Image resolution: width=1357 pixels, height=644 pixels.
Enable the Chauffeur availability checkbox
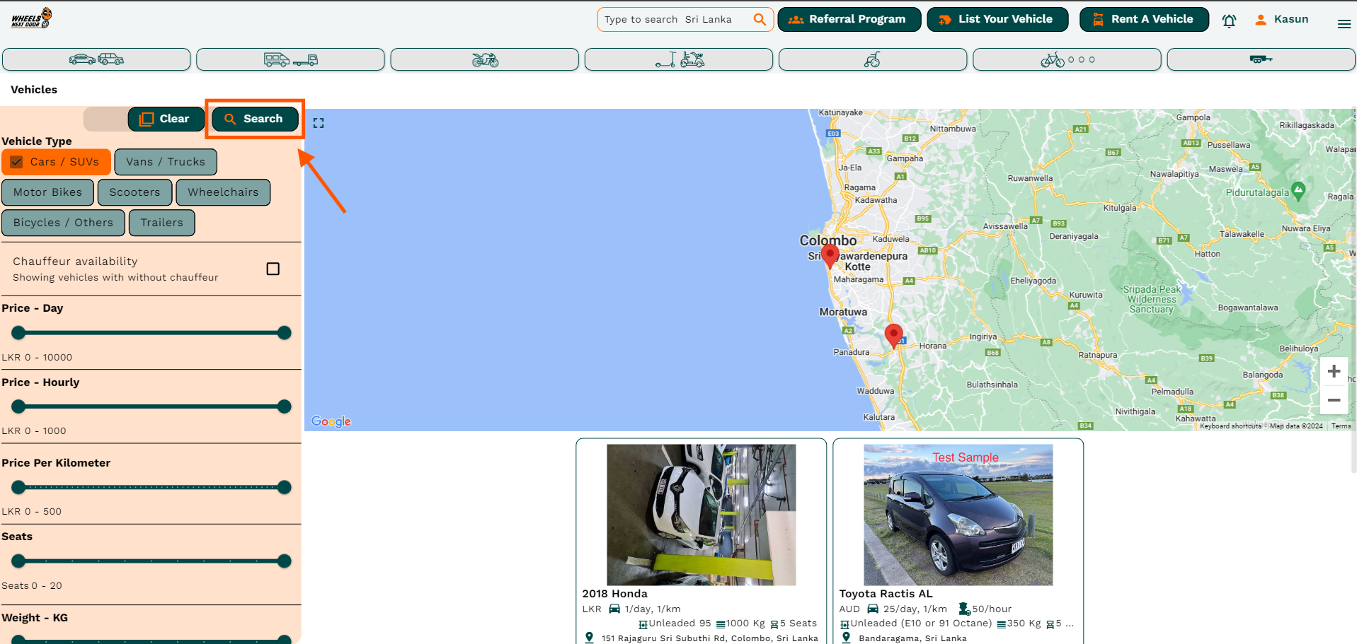273,269
